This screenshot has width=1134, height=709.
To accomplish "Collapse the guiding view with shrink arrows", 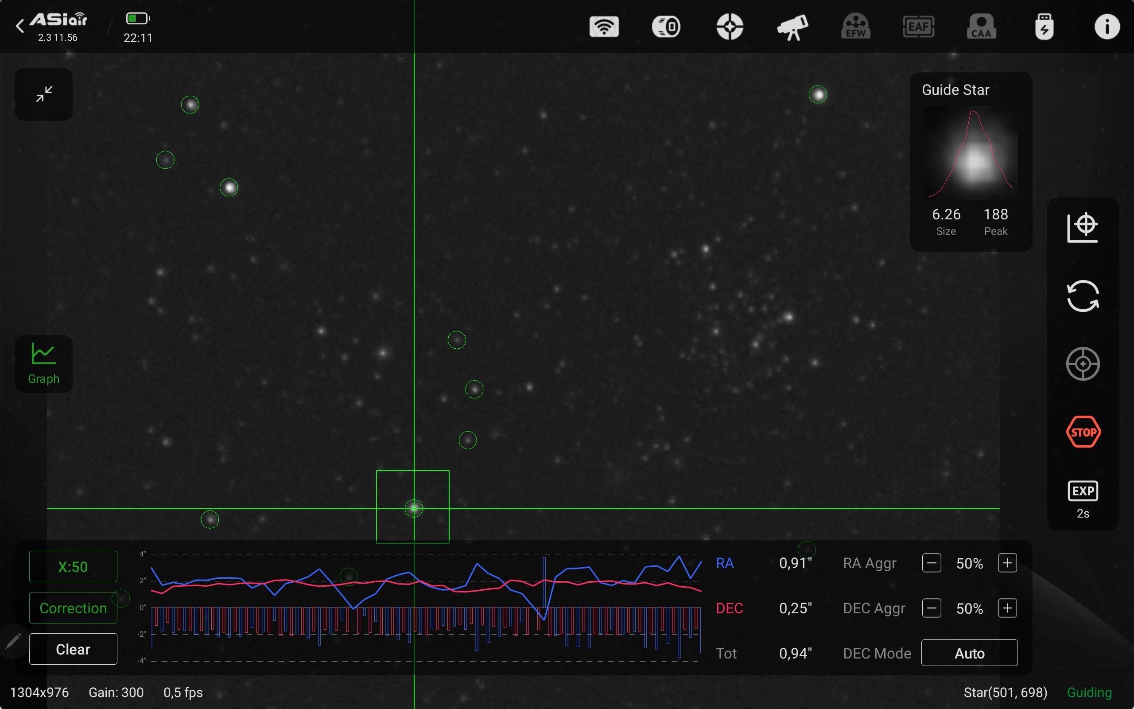I will 44,94.
